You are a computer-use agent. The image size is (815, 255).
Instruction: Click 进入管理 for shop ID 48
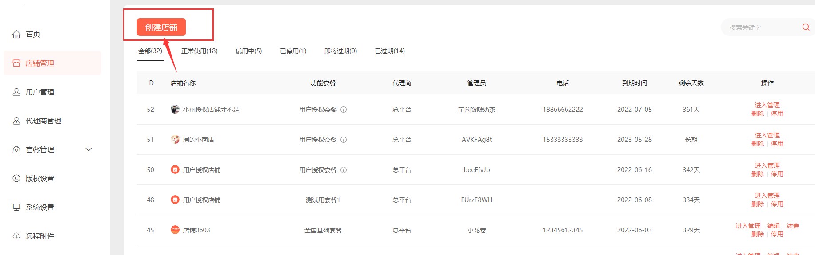pyautogui.click(x=767, y=196)
